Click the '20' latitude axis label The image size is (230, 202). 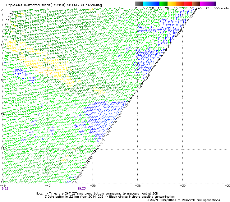2,10
